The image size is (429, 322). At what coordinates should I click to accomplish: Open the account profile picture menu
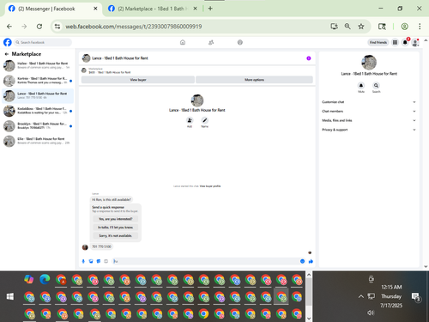tap(415, 42)
